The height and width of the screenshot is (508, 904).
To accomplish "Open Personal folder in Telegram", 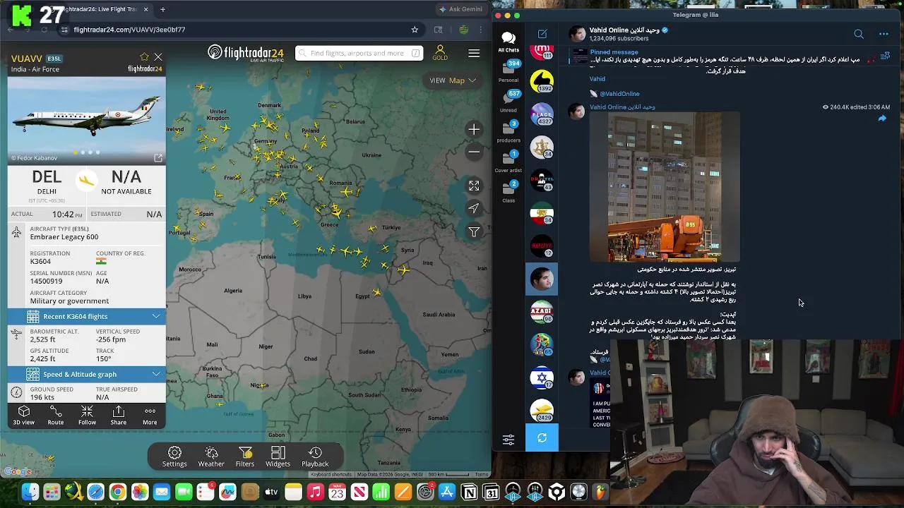I will point(509,71).
